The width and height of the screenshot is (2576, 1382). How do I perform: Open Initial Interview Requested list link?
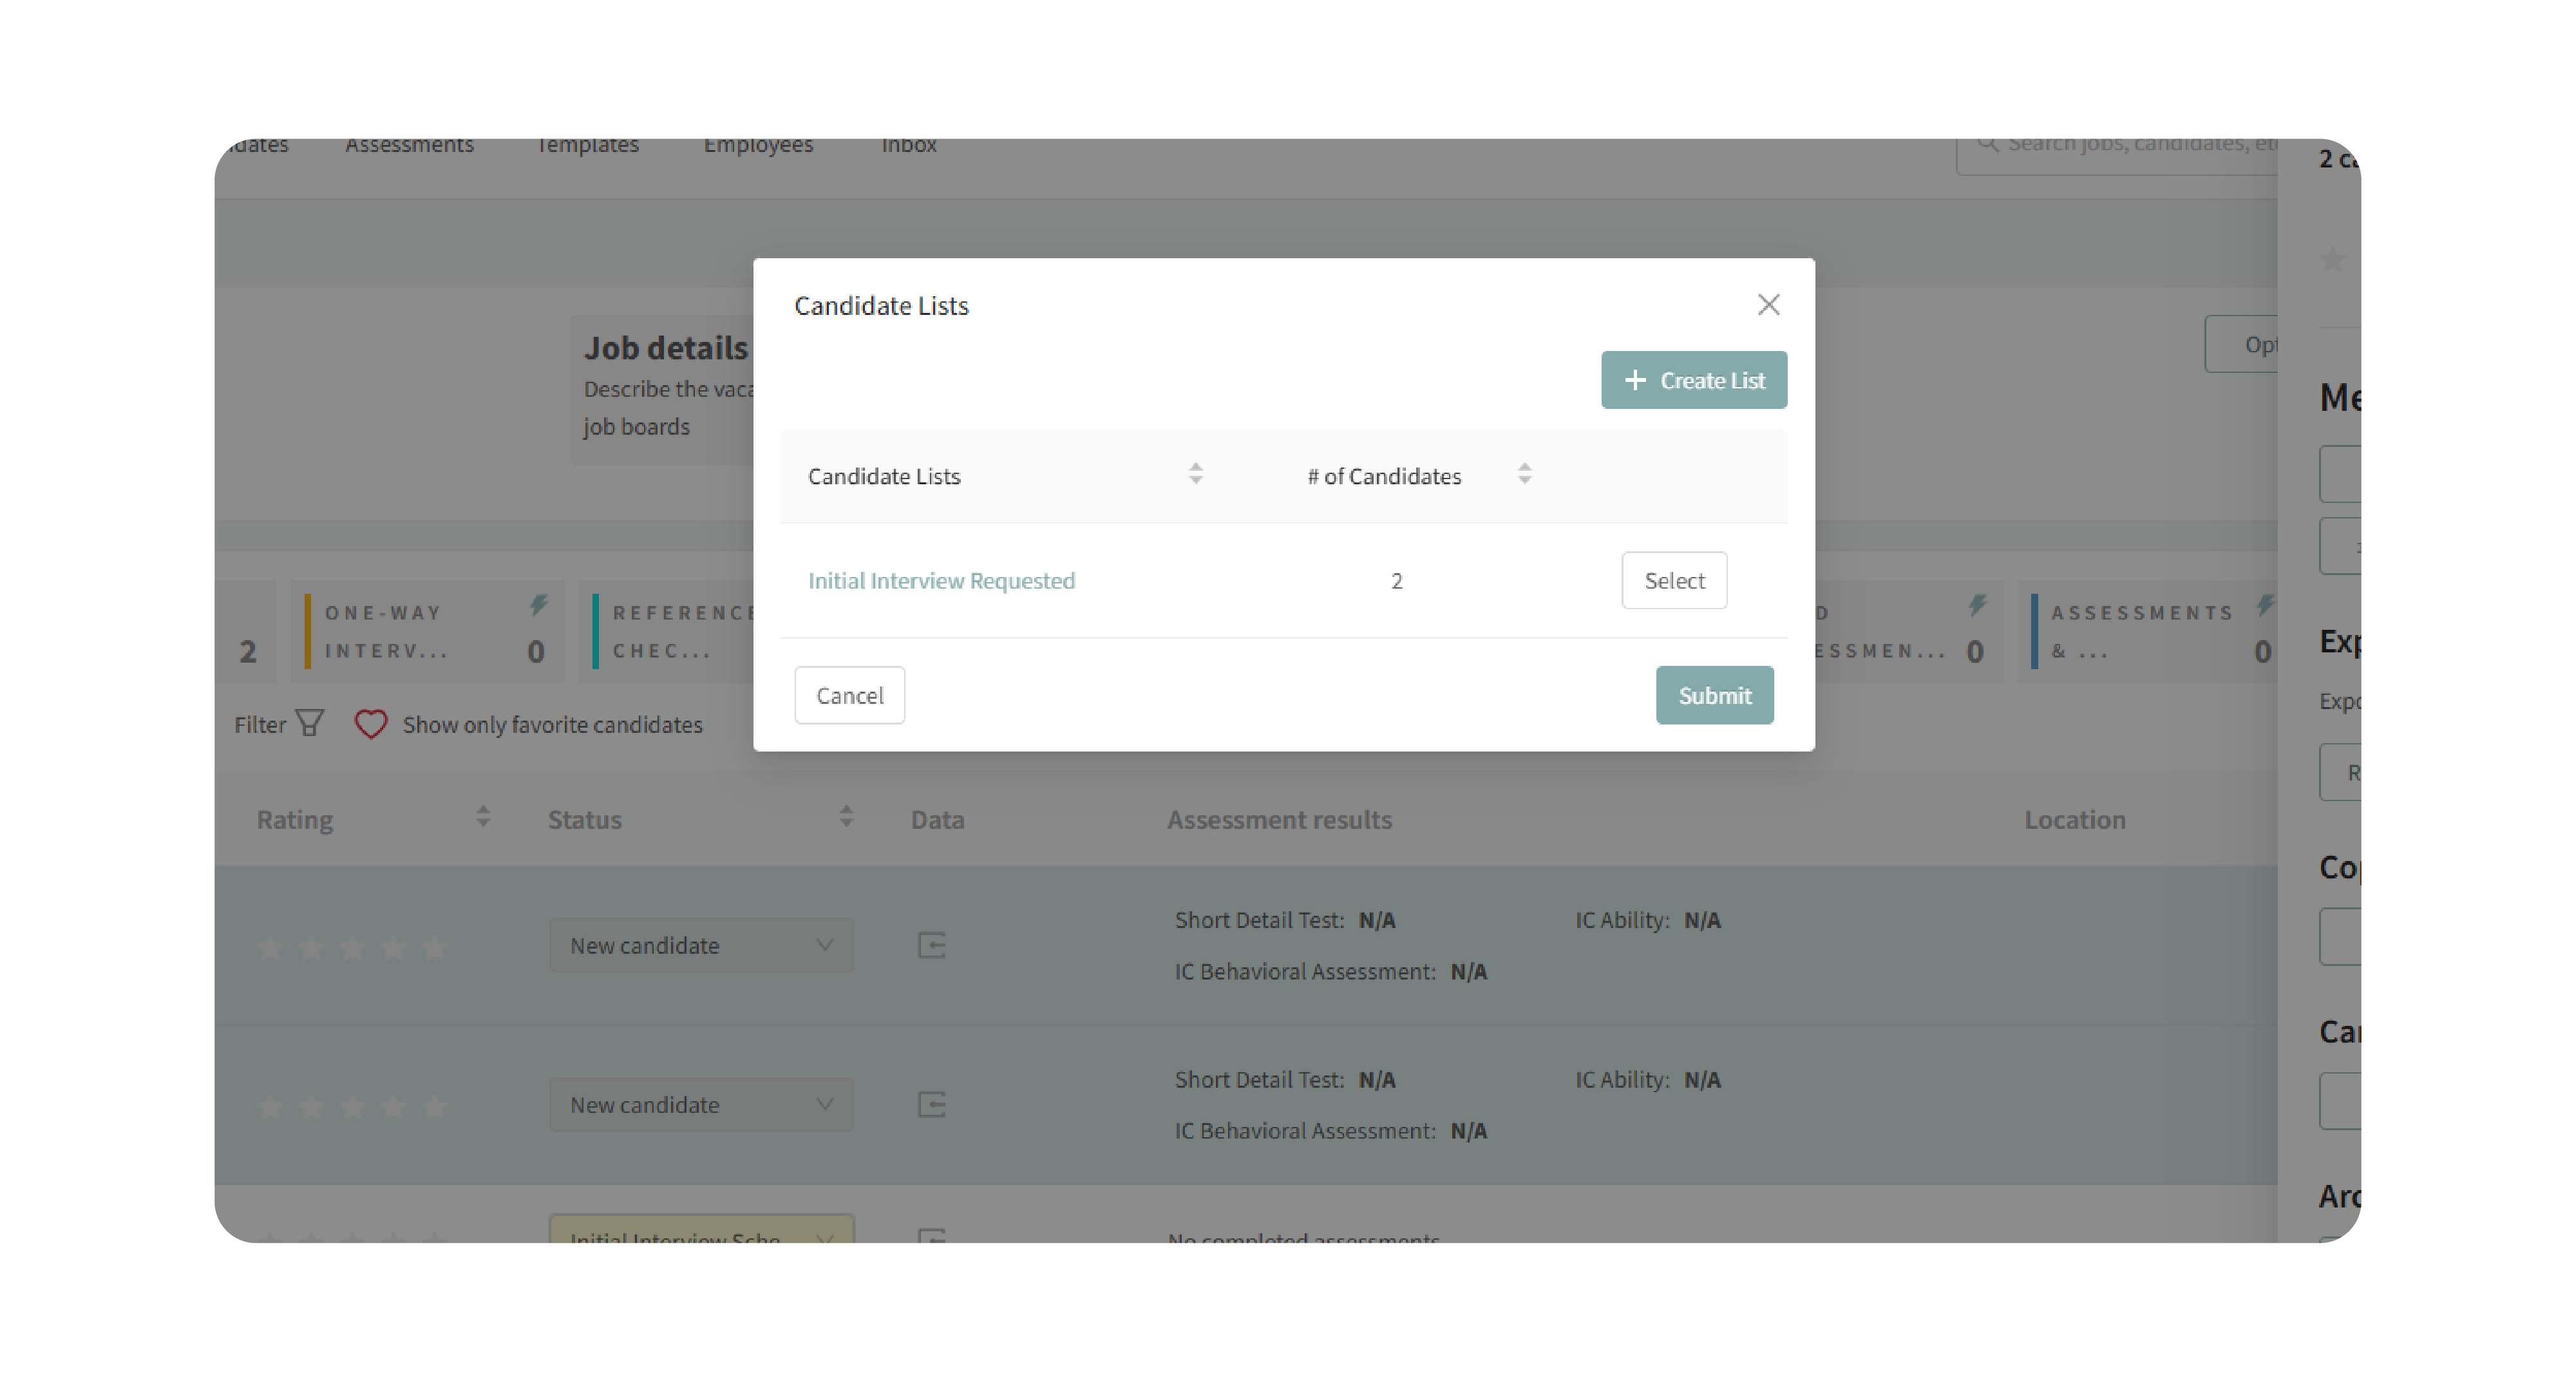tap(941, 580)
